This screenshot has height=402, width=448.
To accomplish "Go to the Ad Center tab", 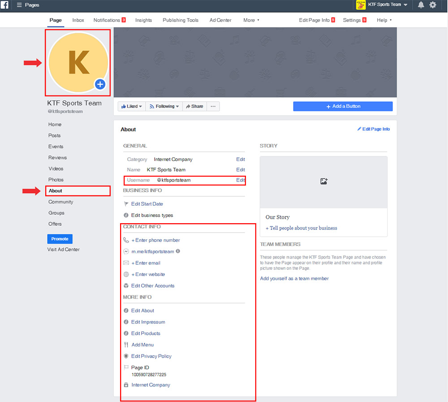I will (220, 20).
